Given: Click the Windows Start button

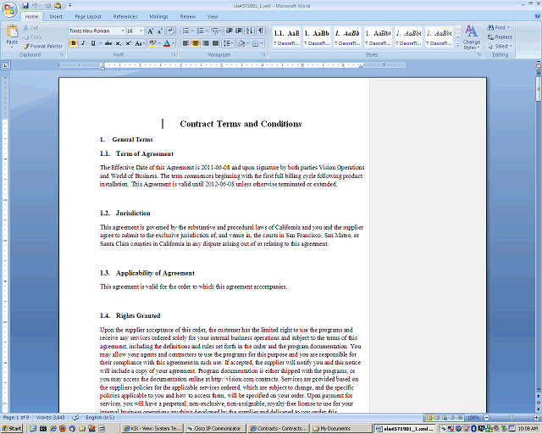Looking at the screenshot, I should click(11, 428).
